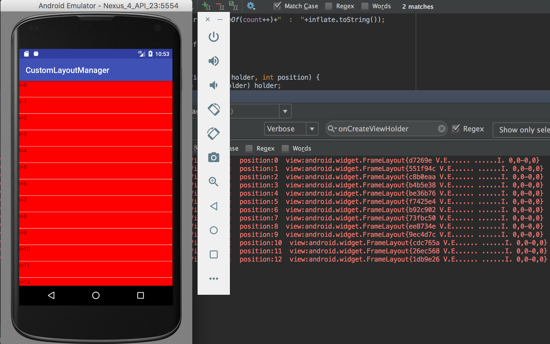Take a screenshot with the camera icon
This screenshot has height=344, width=550.
point(214,157)
